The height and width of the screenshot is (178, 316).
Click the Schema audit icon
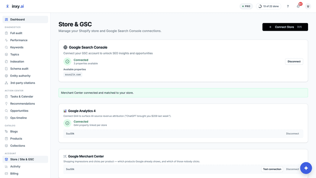tap(6, 69)
